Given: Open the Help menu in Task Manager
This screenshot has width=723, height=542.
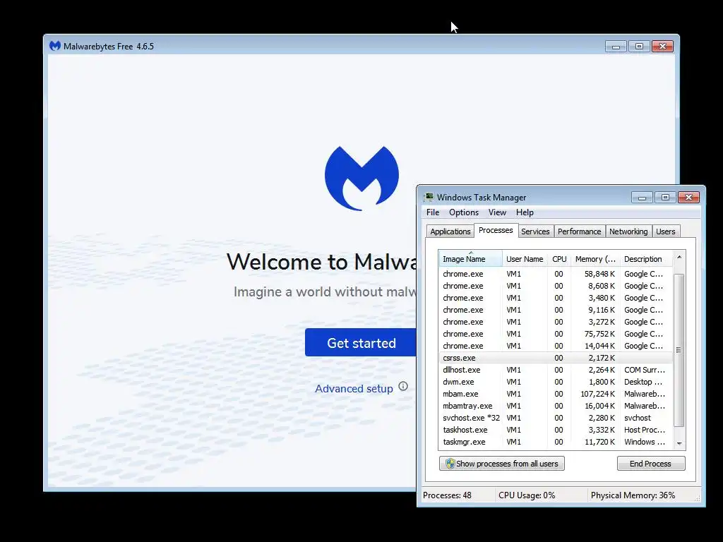Looking at the screenshot, I should coord(525,212).
